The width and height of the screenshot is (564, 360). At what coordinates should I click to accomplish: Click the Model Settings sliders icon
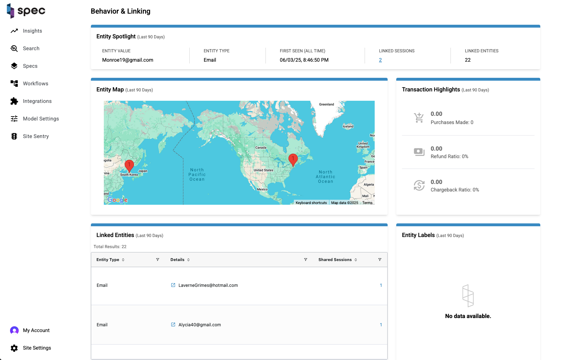[14, 119]
